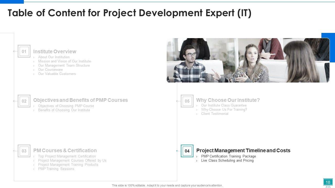
Task: Click the 03 number box
Action: 24,151
